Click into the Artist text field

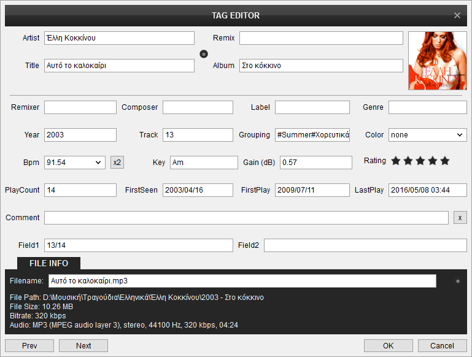[119, 38]
